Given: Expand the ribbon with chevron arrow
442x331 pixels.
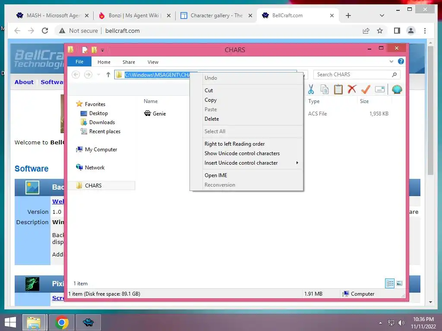Looking at the screenshot, I should coord(391,61).
